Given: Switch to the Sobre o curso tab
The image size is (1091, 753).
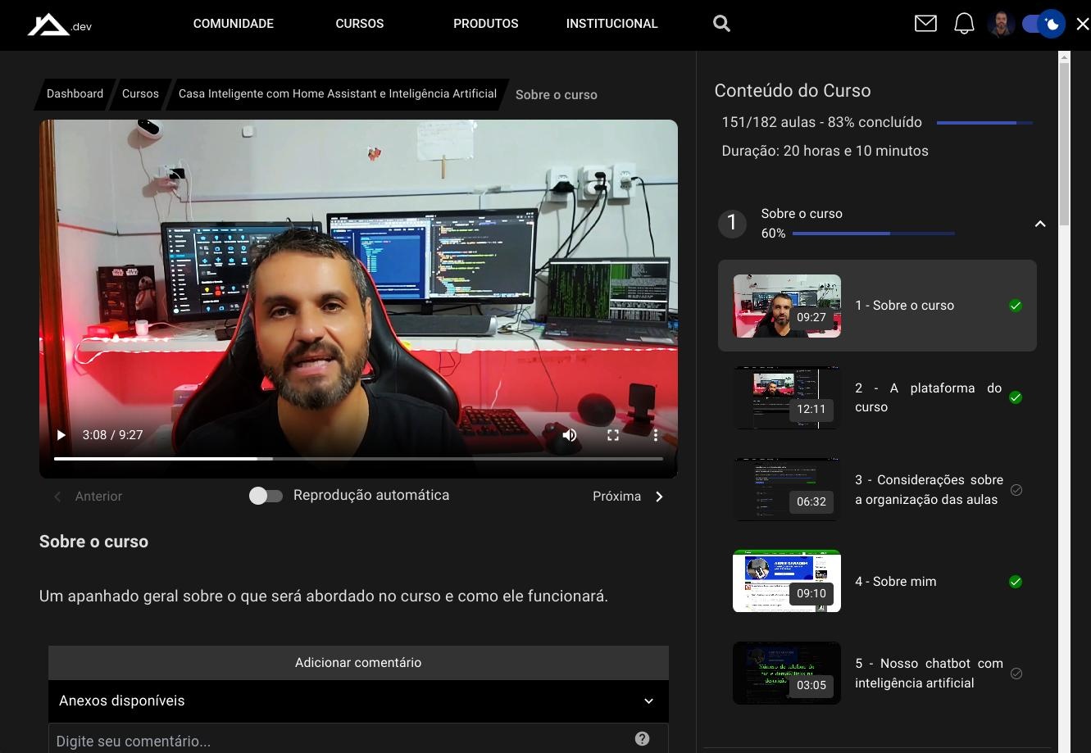Looking at the screenshot, I should pyautogui.click(x=556, y=94).
